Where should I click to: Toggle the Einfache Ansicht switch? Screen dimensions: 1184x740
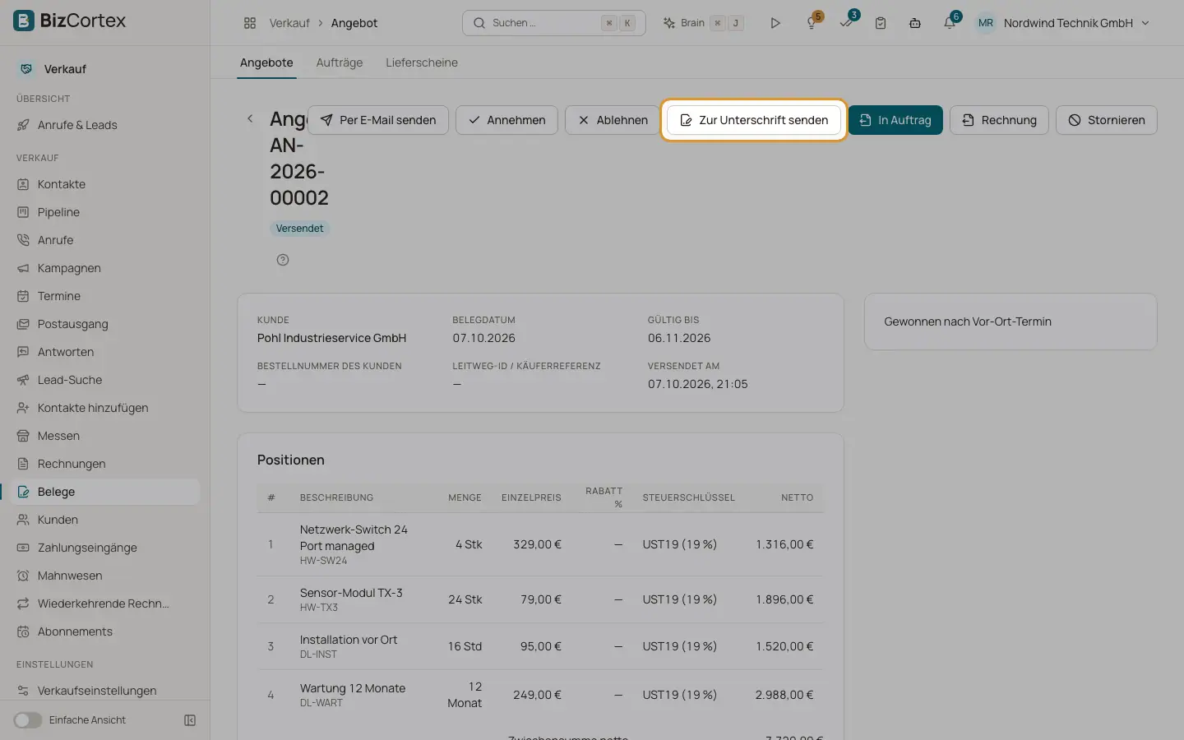(x=27, y=720)
